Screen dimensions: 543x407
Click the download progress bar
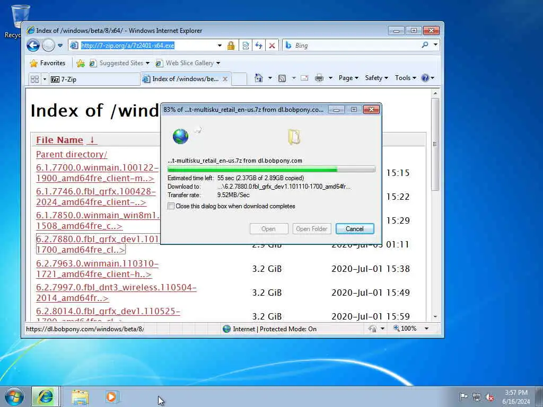click(x=271, y=169)
